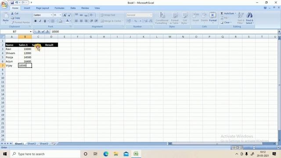
Task: Open File Explorer from taskbar
Action: point(116,154)
